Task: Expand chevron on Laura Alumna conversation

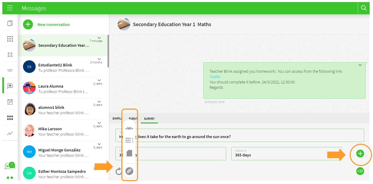Action: (x=99, y=80)
